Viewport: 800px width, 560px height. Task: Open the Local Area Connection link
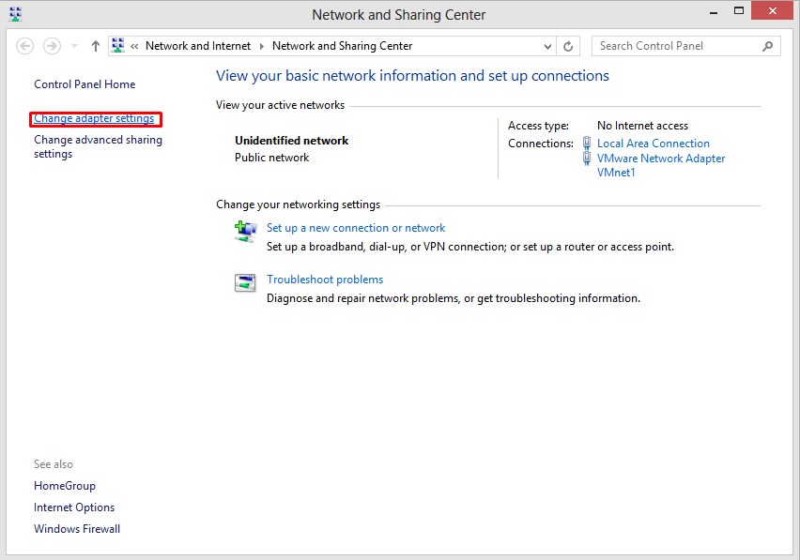pyautogui.click(x=654, y=144)
